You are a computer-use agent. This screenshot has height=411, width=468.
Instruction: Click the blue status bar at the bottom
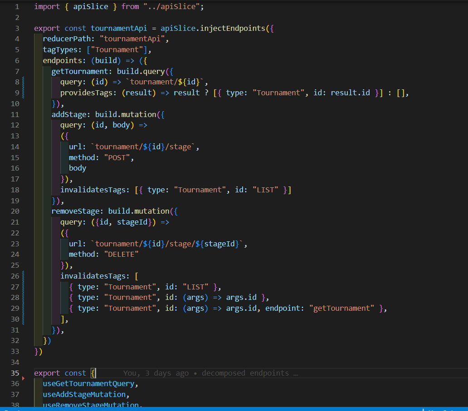point(234,408)
